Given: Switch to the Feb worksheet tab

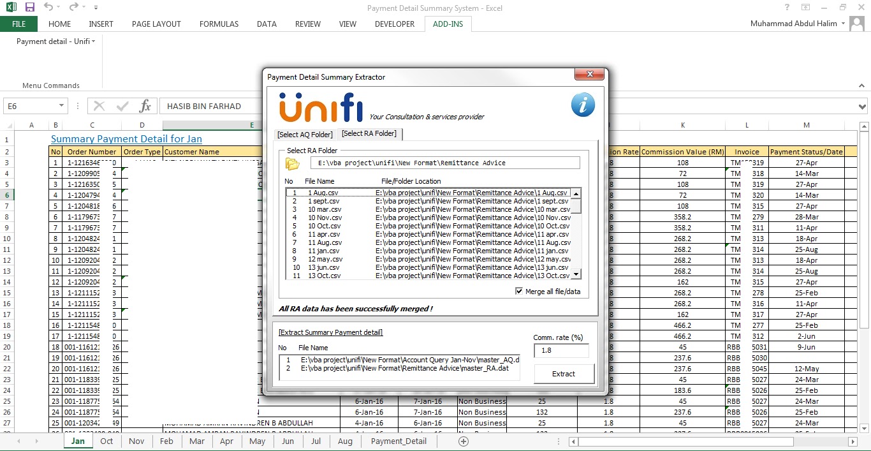Looking at the screenshot, I should pos(166,441).
